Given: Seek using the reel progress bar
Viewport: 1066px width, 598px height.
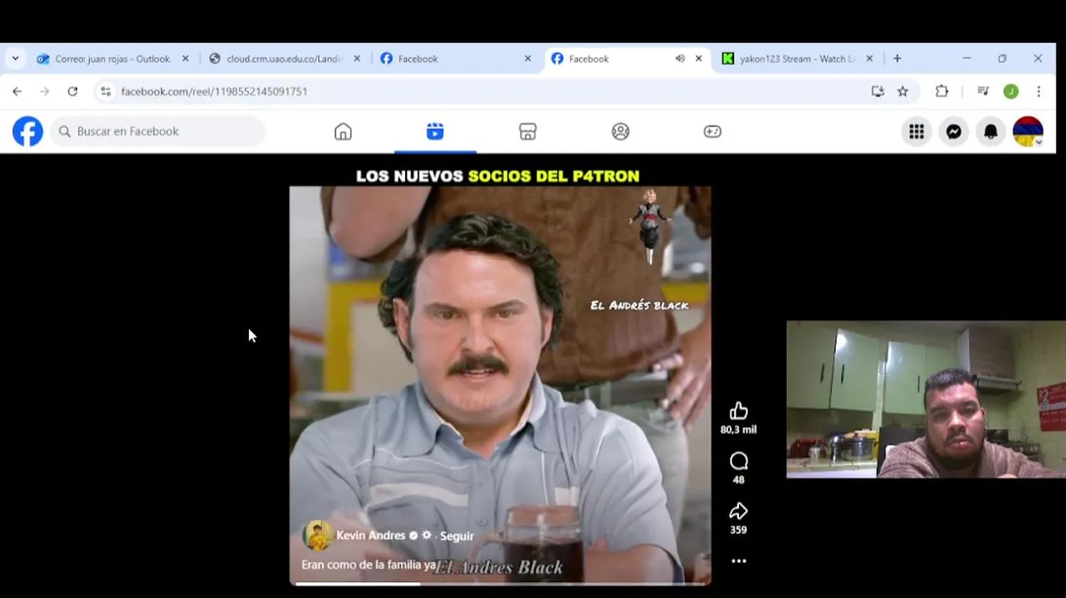Looking at the screenshot, I should 500,583.
